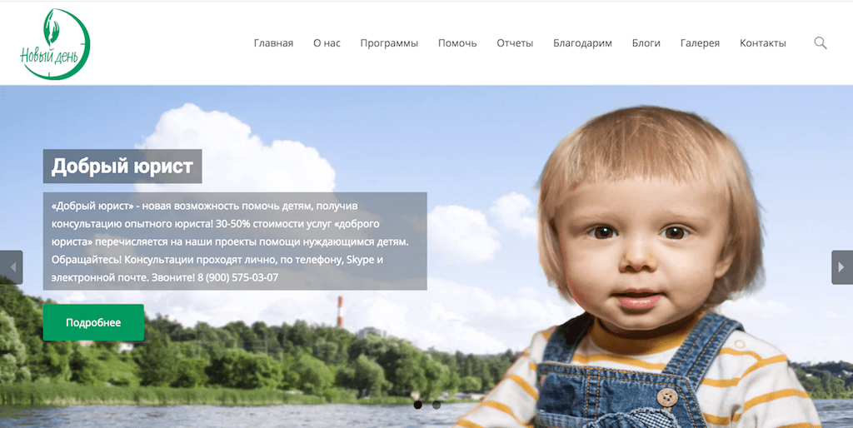Click the Добрый юрист slide heading
Viewport: 853px width, 428px height.
click(122, 167)
